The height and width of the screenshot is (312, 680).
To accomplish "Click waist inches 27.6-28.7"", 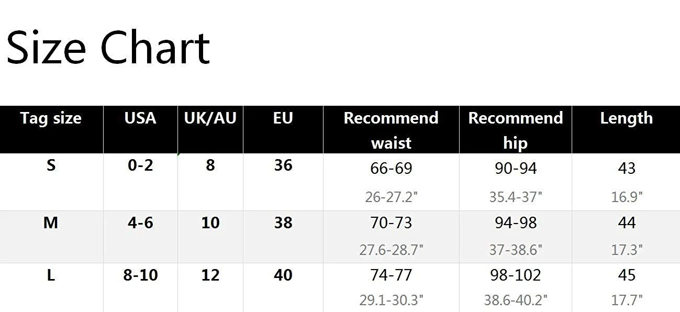I will (x=391, y=250).
